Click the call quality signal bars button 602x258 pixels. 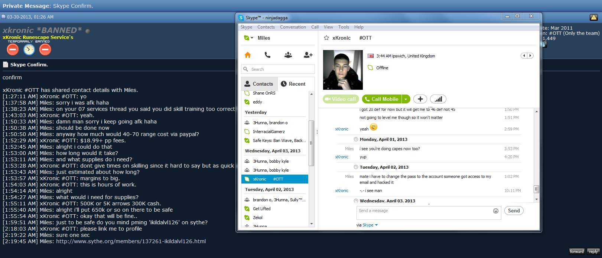tap(438, 99)
